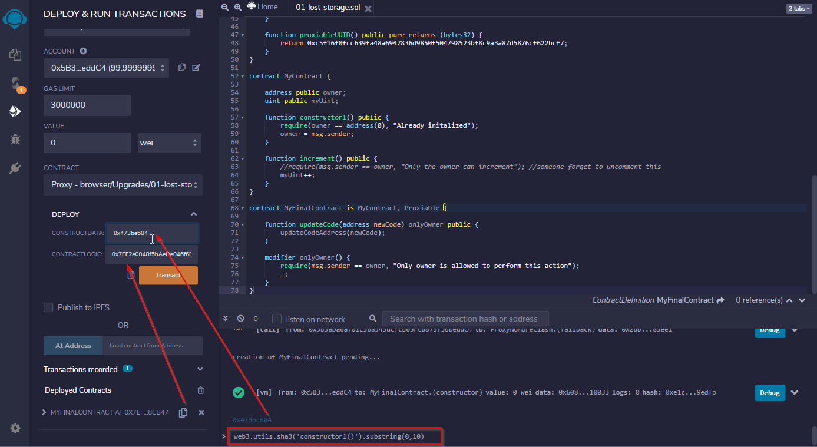
Task: Click Deployed Contracts heading
Action: click(78, 390)
